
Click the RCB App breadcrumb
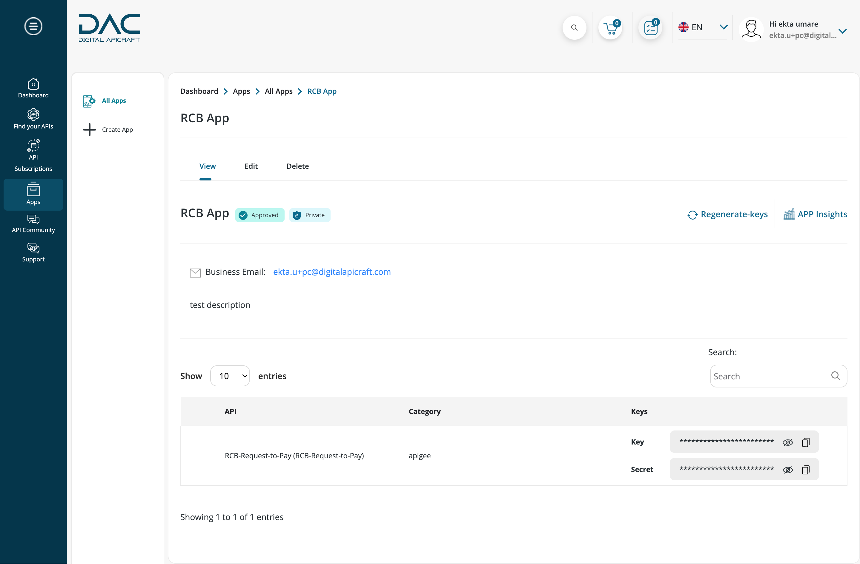point(322,91)
